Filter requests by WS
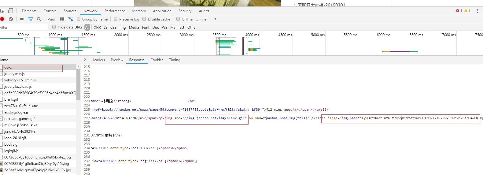The width and height of the screenshot is (483, 175). coord(164,27)
